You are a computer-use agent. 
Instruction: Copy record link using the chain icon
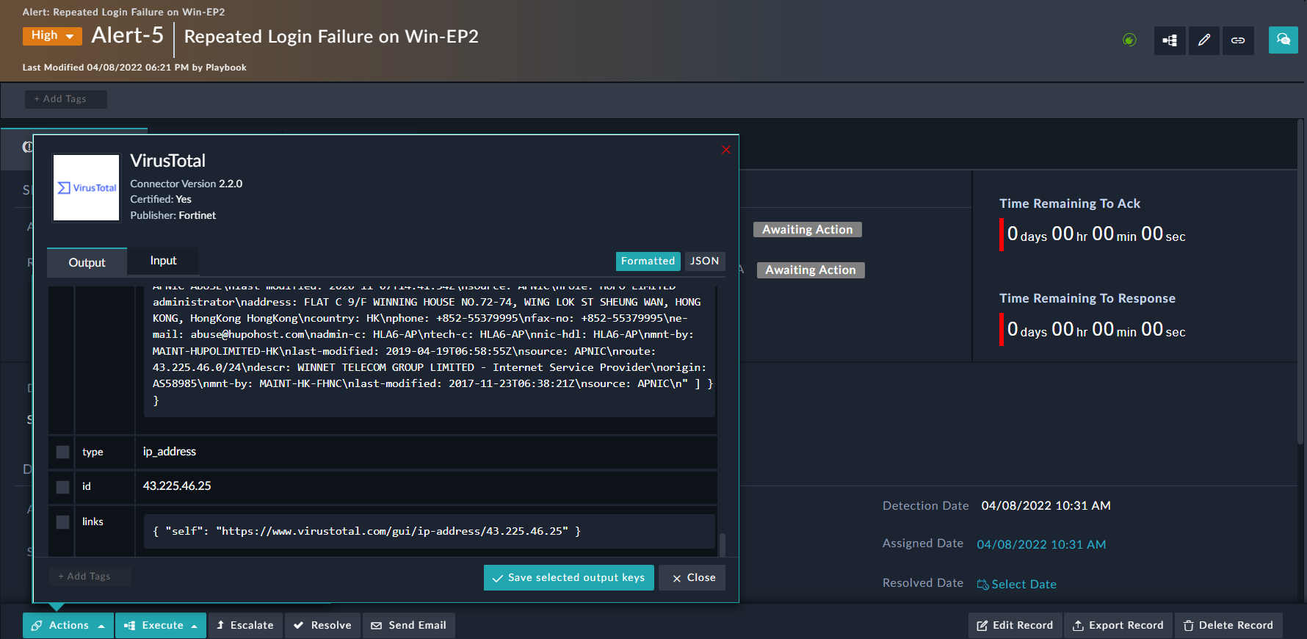[x=1238, y=40]
